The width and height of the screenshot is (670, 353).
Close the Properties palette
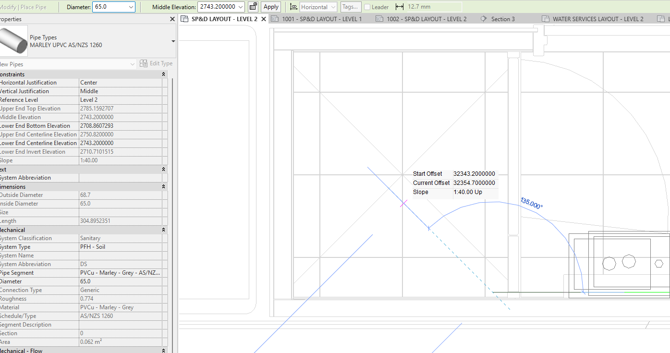[172, 19]
